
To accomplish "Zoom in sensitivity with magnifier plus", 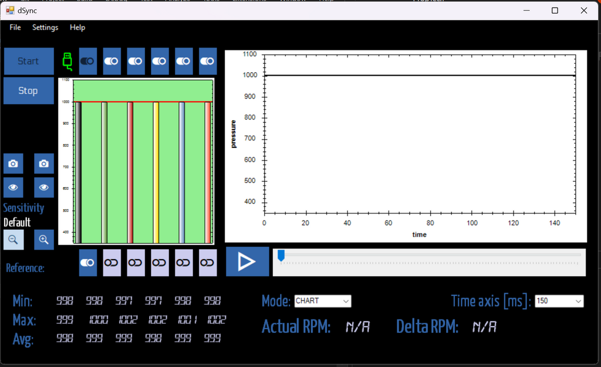I will pyautogui.click(x=43, y=239).
